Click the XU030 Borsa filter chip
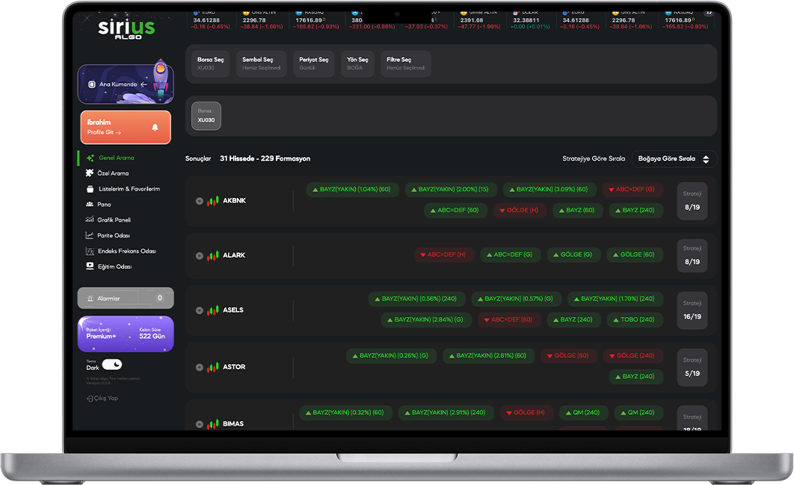 206,116
